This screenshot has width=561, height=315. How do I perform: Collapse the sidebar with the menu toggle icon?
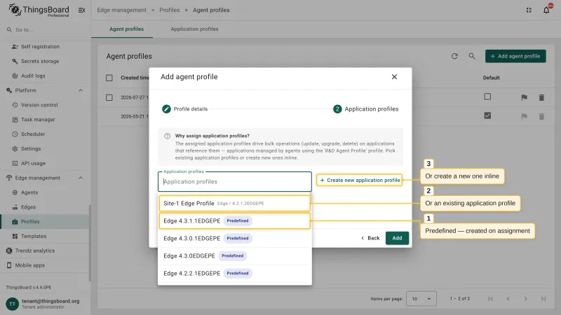[x=81, y=10]
